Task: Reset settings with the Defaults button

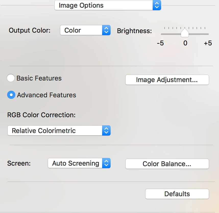Action: click(177, 194)
